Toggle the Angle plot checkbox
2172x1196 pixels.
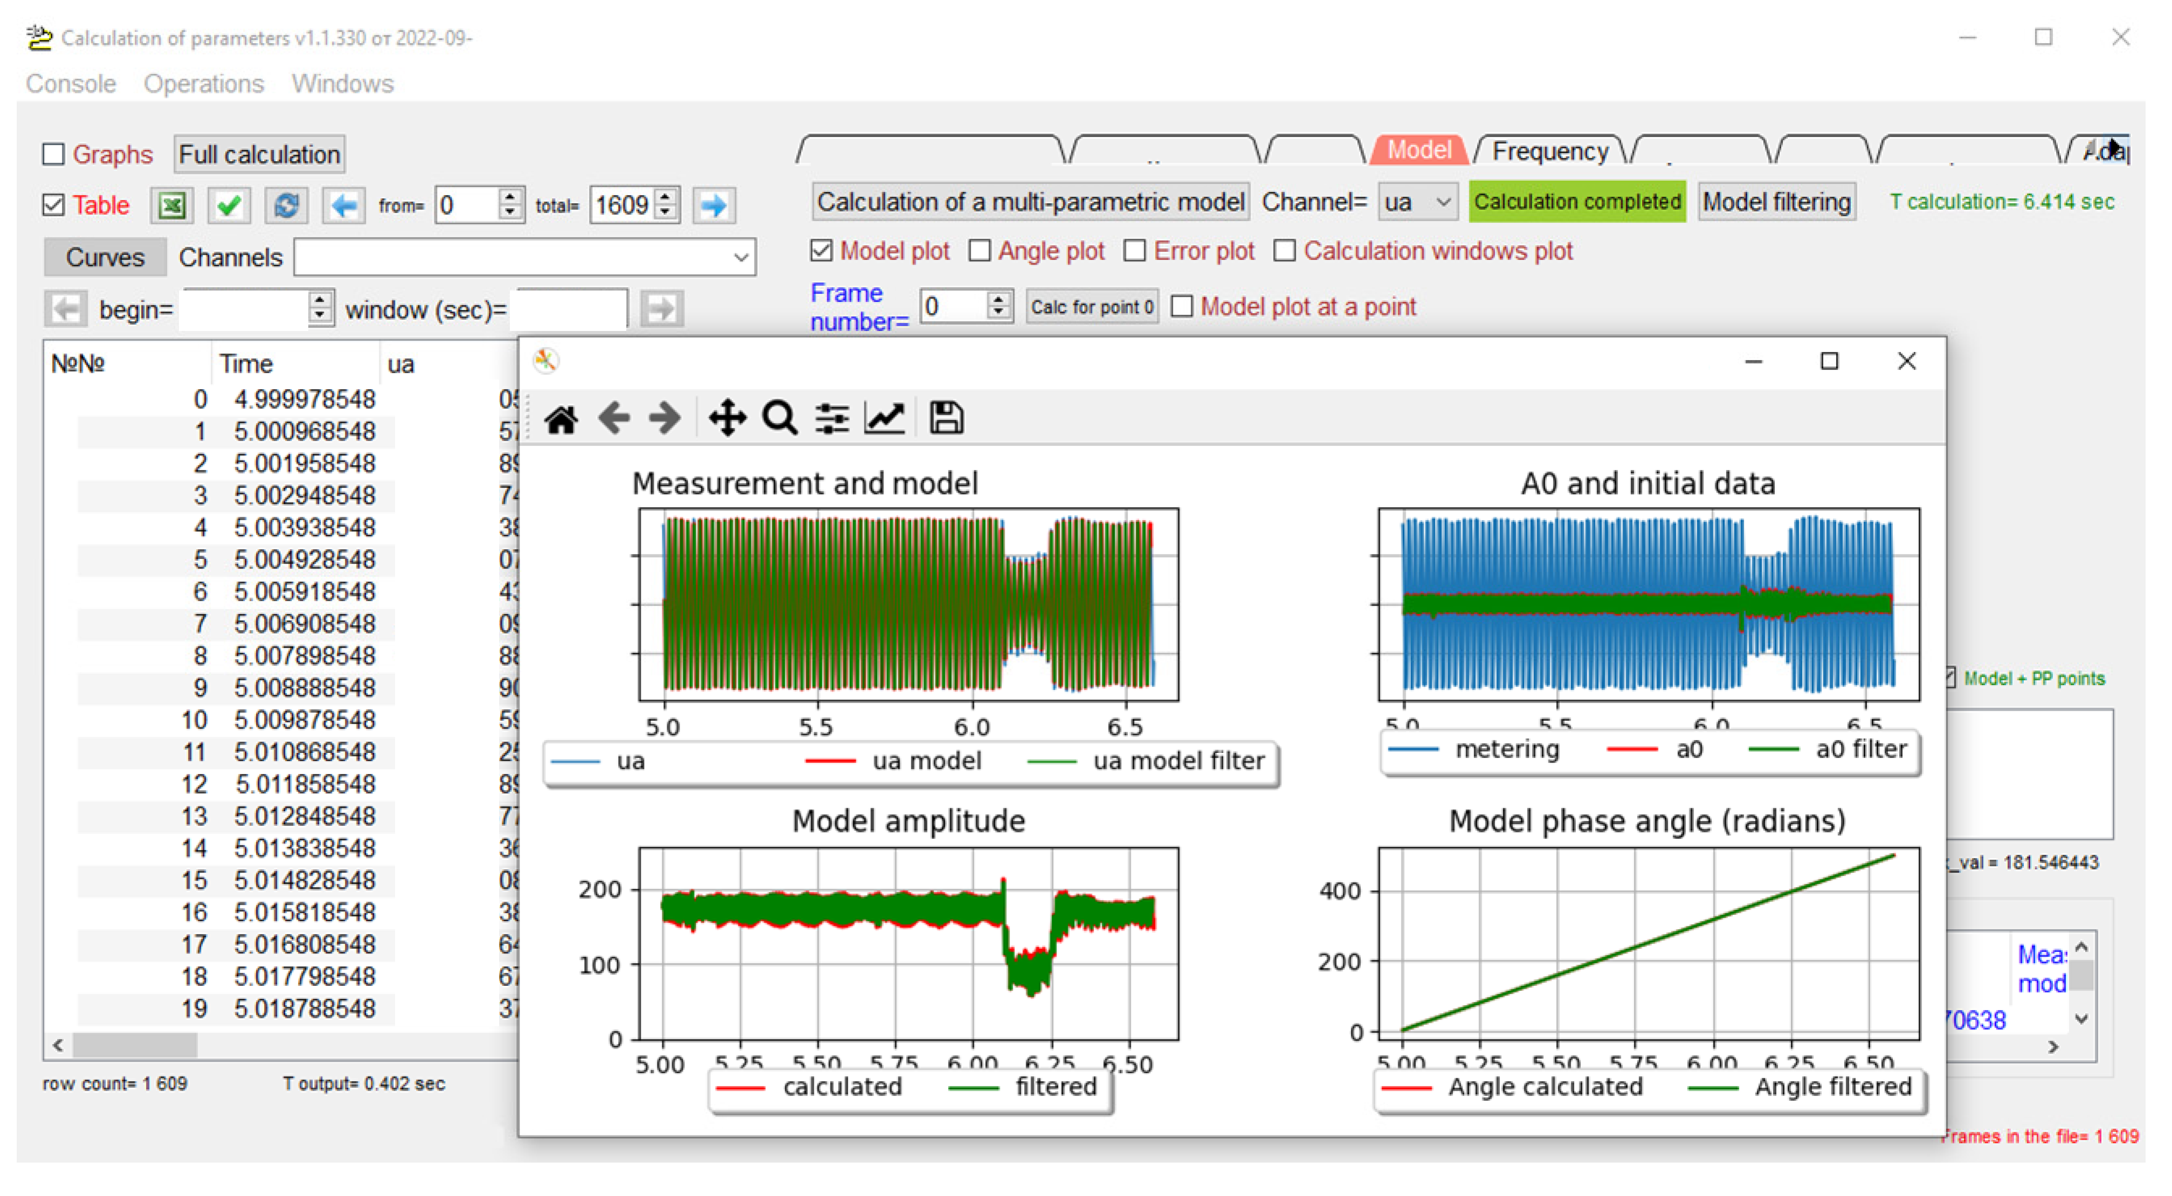click(x=979, y=251)
